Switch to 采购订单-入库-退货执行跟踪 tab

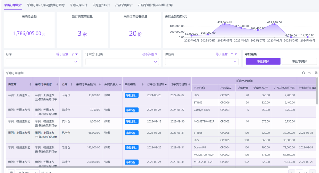coord(46,5)
